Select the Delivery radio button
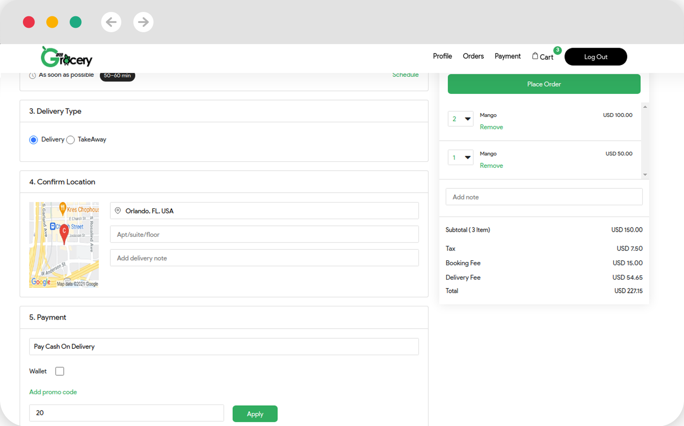Viewport: 684px width, 426px height. coord(34,140)
